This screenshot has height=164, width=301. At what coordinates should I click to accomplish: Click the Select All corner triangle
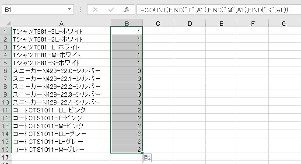pos(8,24)
